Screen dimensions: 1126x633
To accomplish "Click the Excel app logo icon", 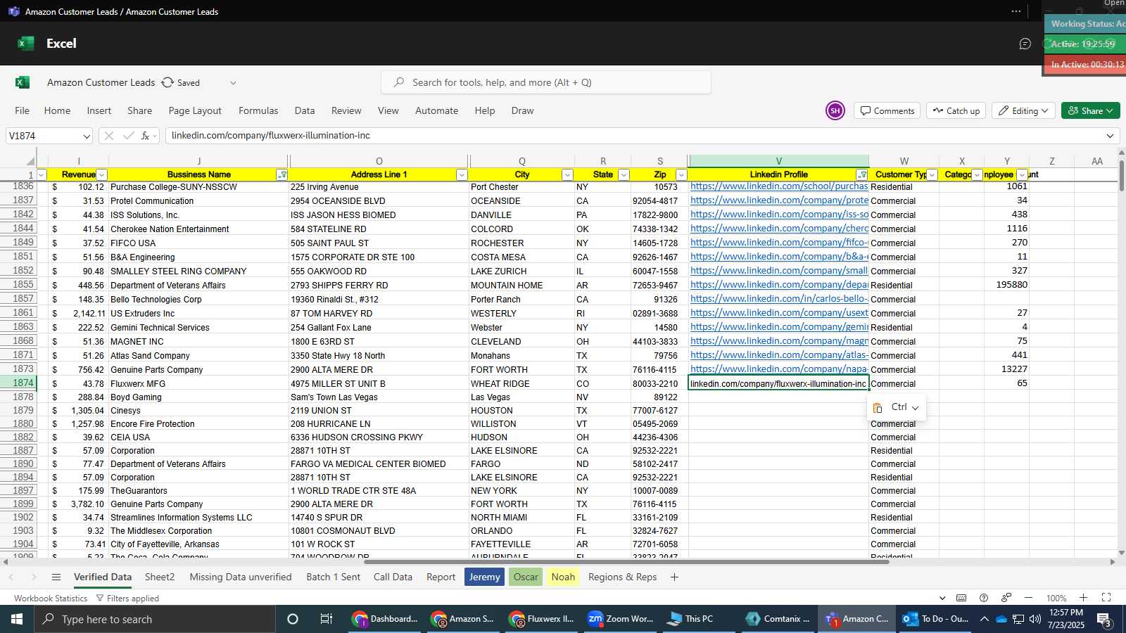I will 26,44.
